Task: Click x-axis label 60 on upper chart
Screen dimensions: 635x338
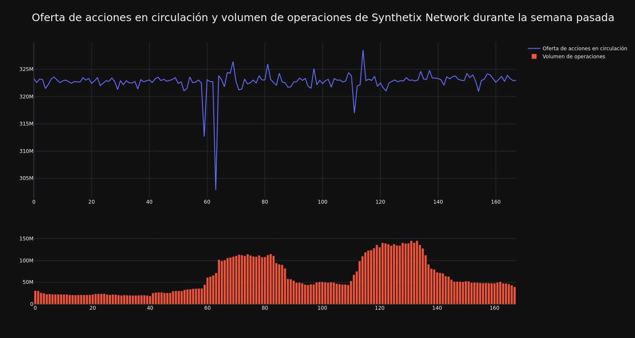Action: (x=207, y=202)
